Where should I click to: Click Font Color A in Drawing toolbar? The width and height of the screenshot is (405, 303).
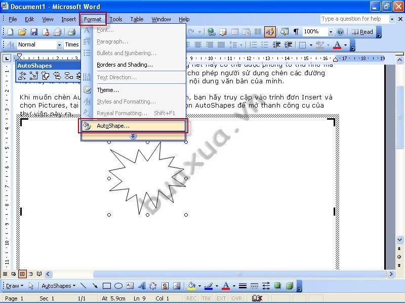click(226, 286)
